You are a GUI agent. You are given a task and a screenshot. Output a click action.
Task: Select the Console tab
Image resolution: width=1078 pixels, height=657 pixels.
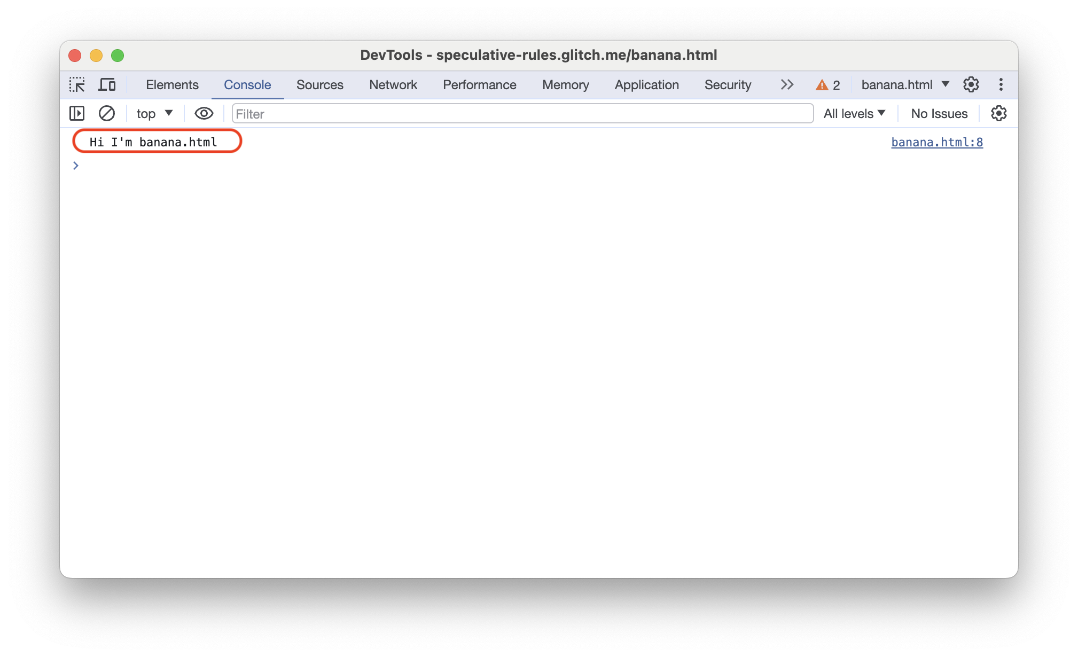246,85
